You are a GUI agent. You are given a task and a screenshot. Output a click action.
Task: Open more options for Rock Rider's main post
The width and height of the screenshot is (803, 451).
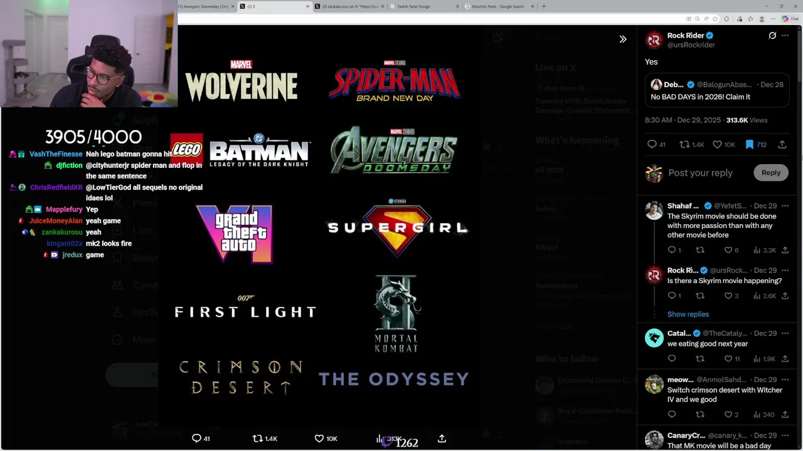[x=785, y=36]
